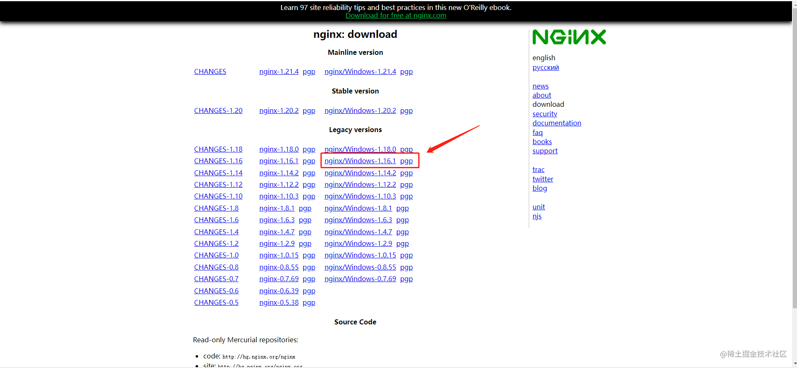Open the support page

pyautogui.click(x=545, y=151)
